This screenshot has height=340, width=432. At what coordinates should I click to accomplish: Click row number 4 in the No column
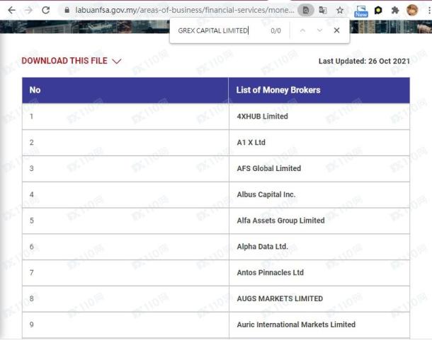(32, 194)
